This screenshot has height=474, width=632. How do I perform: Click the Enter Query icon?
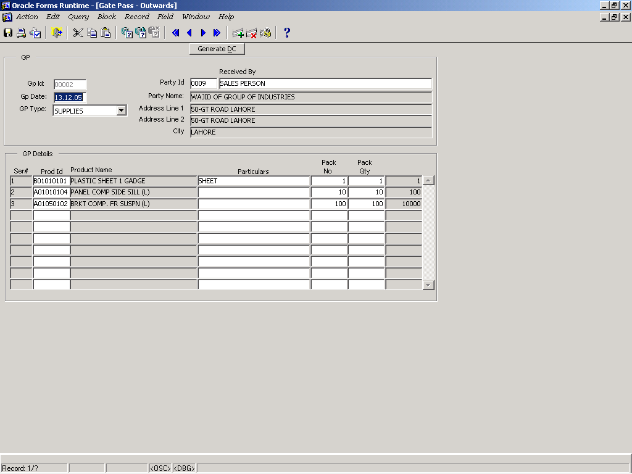[x=127, y=33]
